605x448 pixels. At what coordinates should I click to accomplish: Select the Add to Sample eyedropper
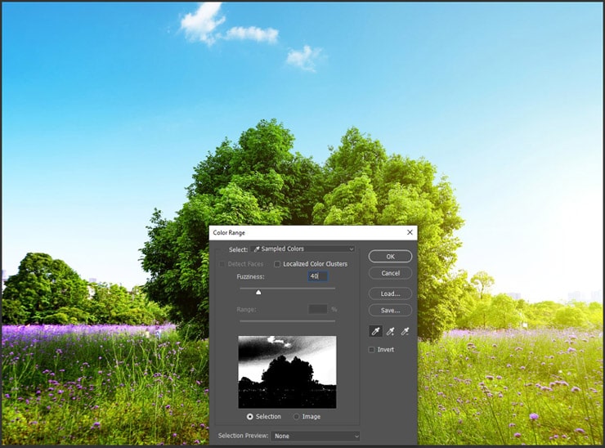click(x=390, y=331)
